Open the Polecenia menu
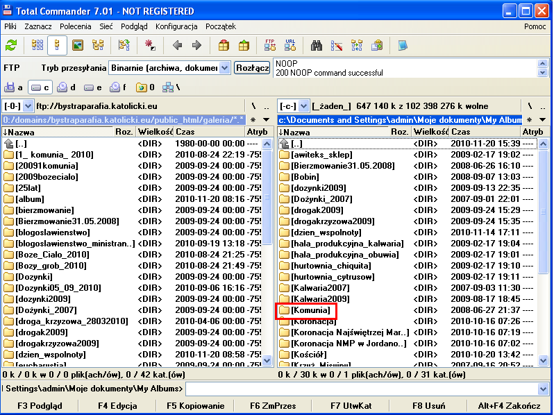This screenshot has width=554, height=415. (75, 26)
